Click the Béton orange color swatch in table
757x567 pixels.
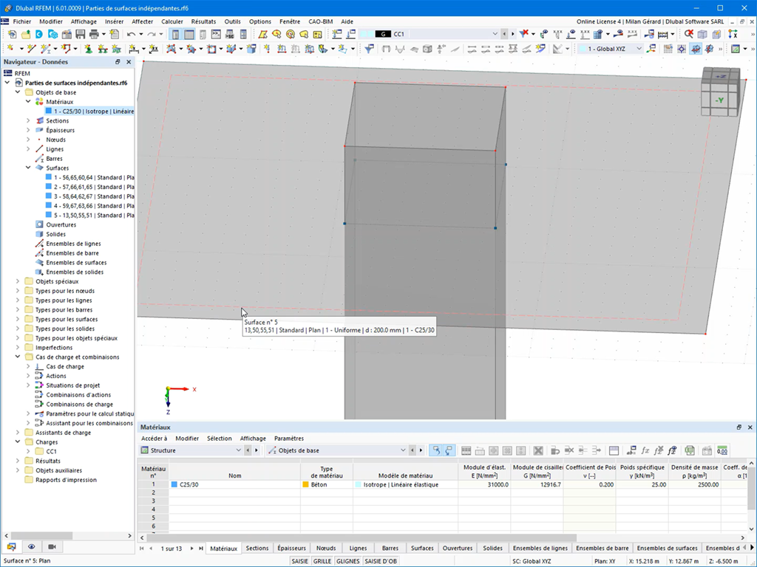coord(305,484)
